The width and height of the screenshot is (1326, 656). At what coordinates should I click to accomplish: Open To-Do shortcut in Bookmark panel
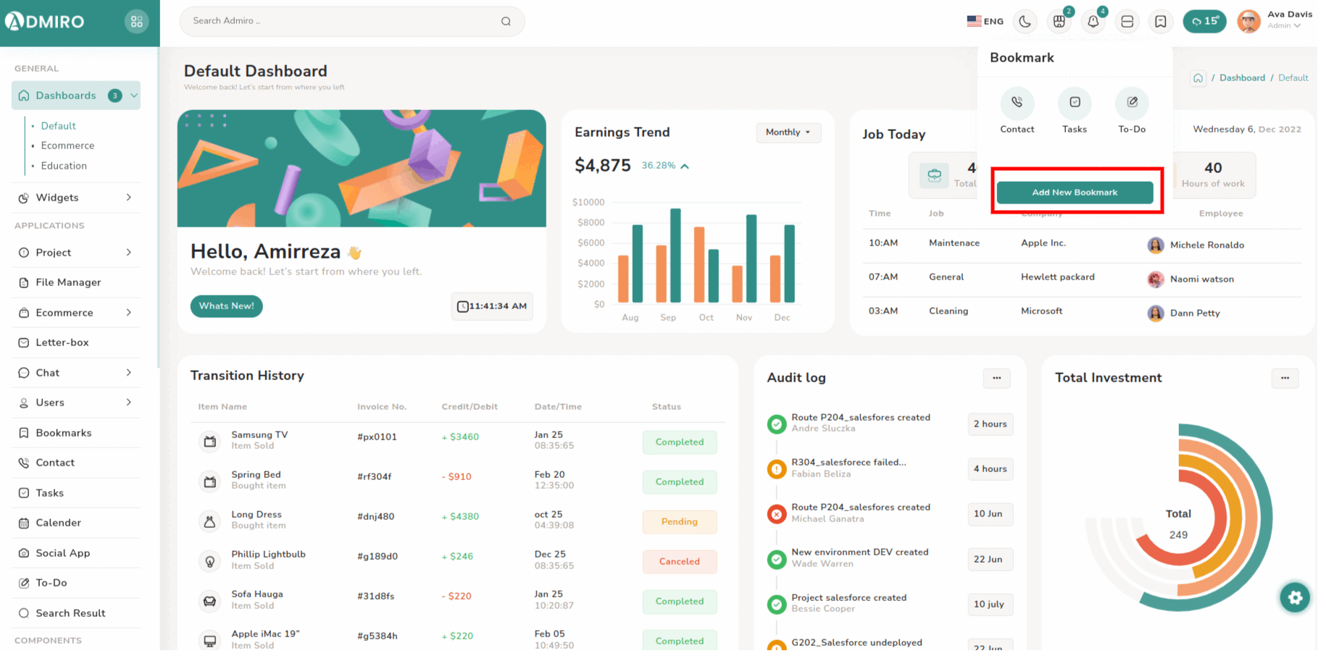click(x=1132, y=103)
